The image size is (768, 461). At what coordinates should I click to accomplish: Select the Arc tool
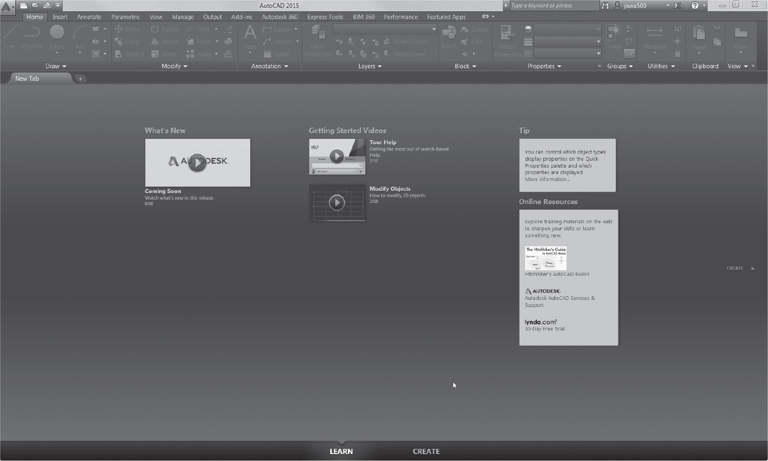(x=80, y=37)
